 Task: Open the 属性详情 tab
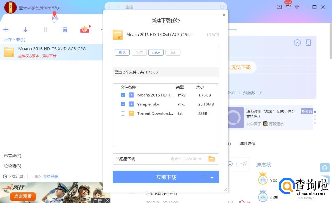click(247, 144)
